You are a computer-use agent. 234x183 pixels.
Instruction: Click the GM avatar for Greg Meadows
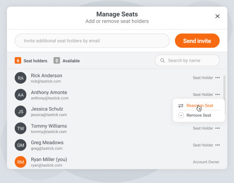[21, 145]
